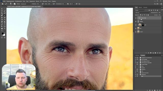Toggle the Overlay Helper action set checkbox
The width and height of the screenshot is (163, 91).
pos(135,64)
